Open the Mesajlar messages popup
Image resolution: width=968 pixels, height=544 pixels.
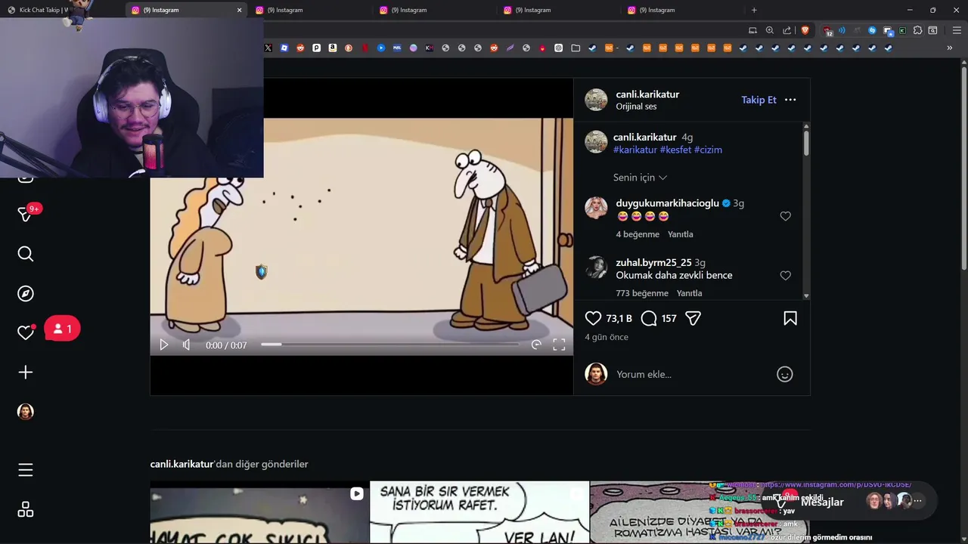pyautogui.click(x=855, y=501)
